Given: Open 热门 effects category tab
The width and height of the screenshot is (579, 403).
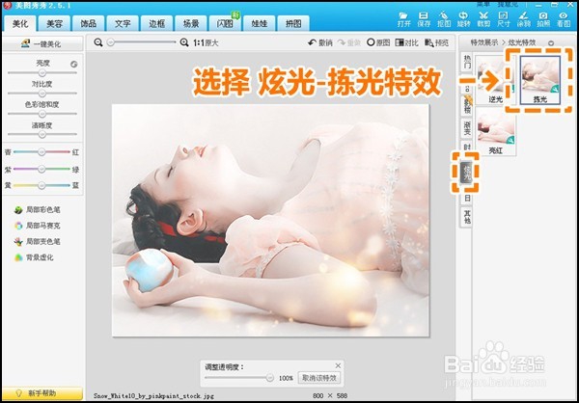Looking at the screenshot, I should (467, 62).
